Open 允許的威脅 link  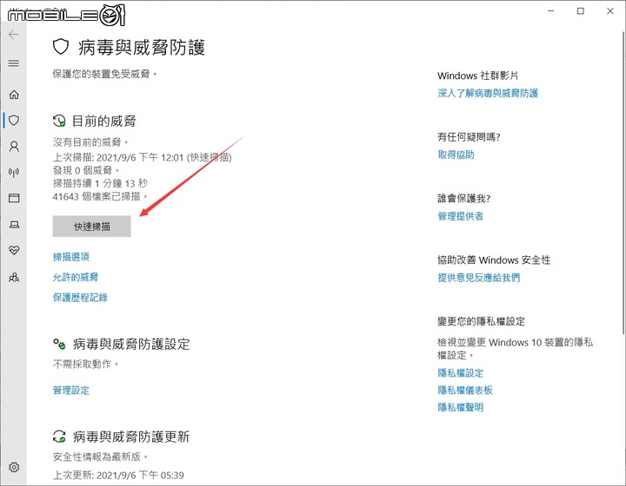(x=76, y=277)
